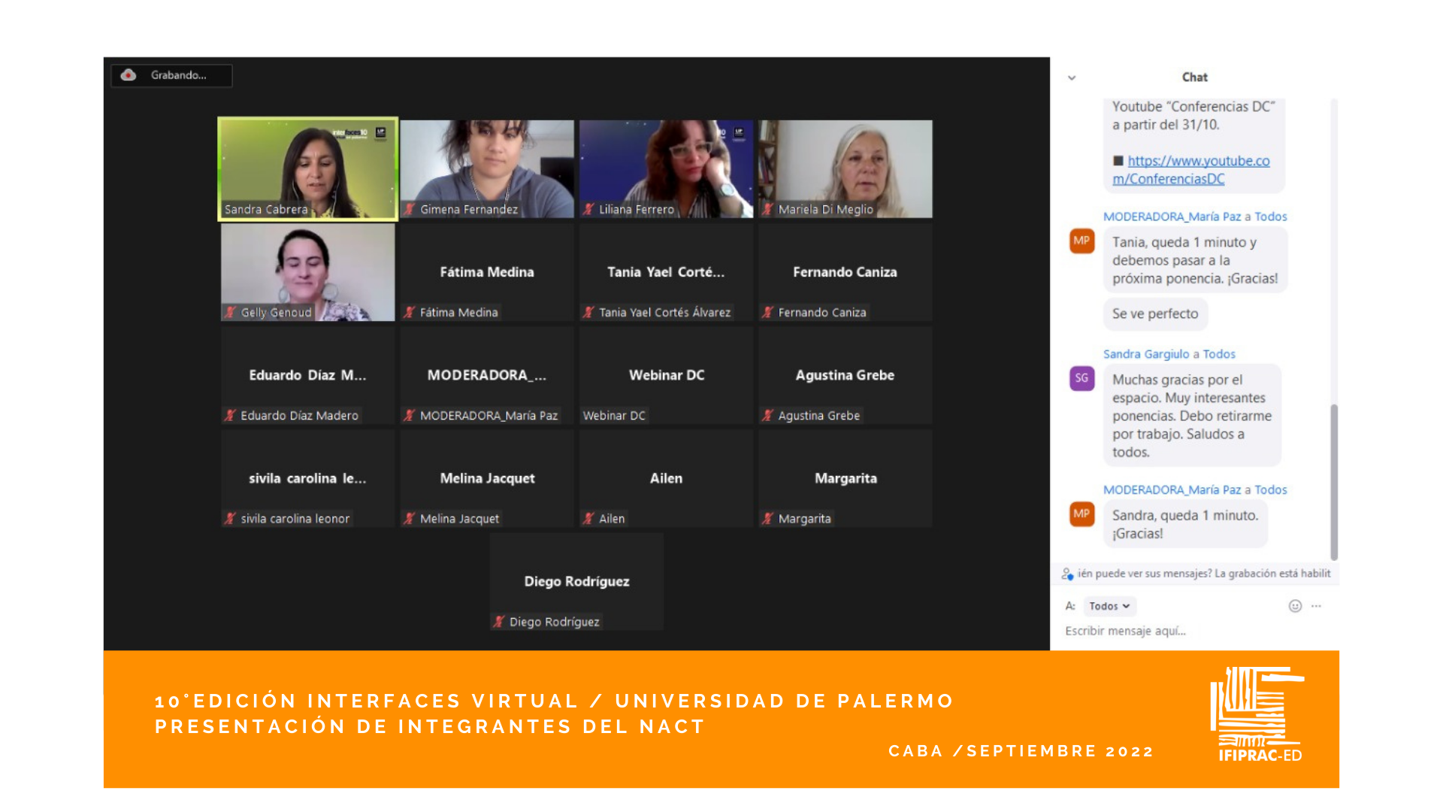Click Diego Rodríguez's muted microphone icon

pyautogui.click(x=499, y=622)
